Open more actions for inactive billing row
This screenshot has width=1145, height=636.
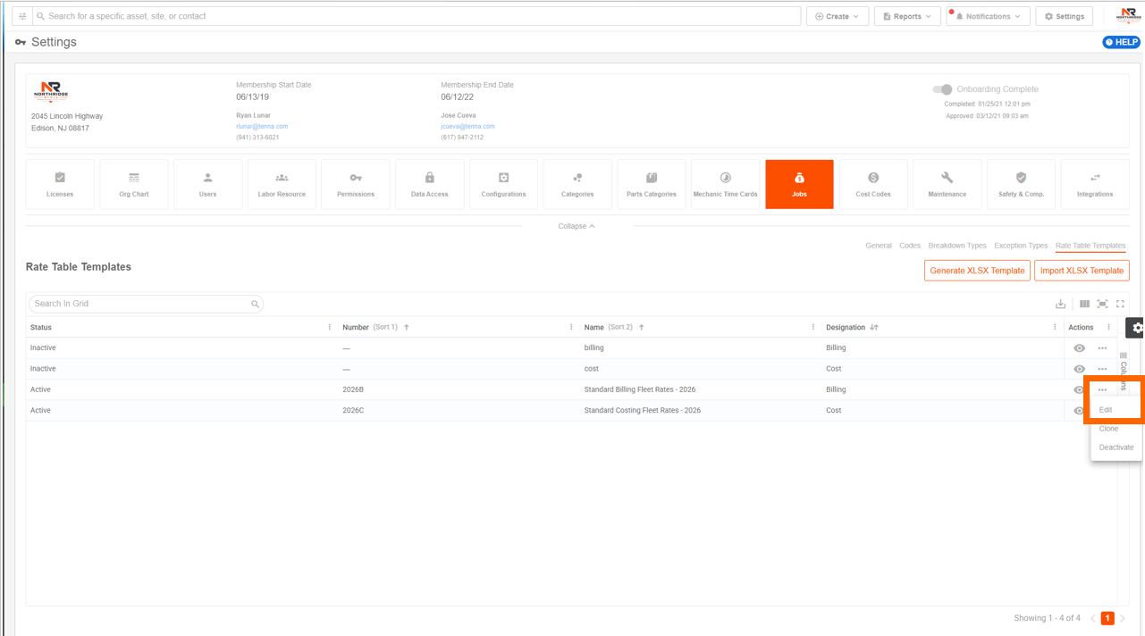pos(1102,348)
